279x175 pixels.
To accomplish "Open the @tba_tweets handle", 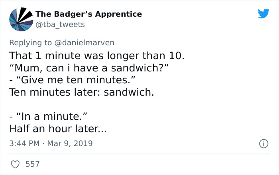I will click(60, 25).
